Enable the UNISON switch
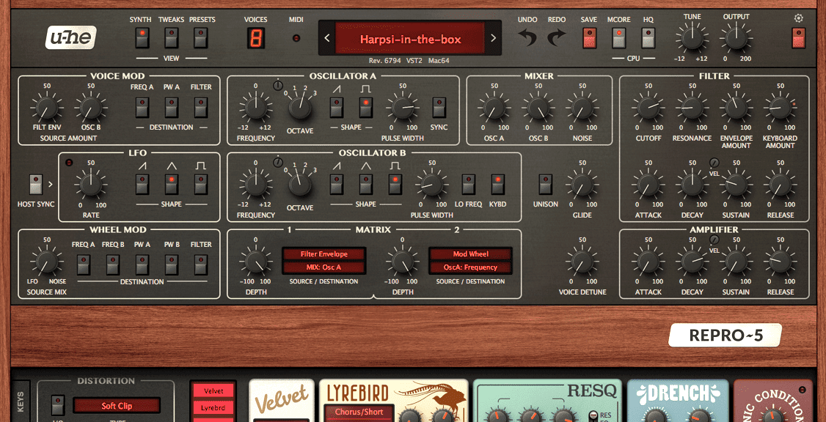Viewport: 826px width, 422px height. coord(546,185)
